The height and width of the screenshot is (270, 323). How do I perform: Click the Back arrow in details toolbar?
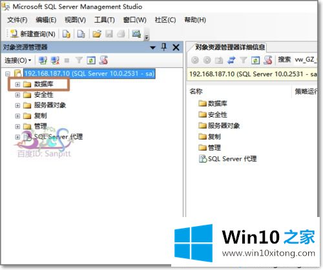click(x=195, y=60)
